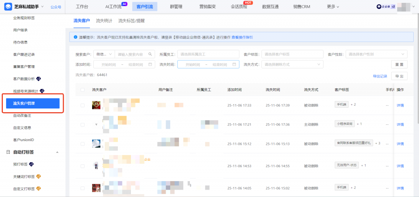Viewport: 419px width, 197px height.
Task: Click the 自动打标签 section icon
Action: (8, 152)
